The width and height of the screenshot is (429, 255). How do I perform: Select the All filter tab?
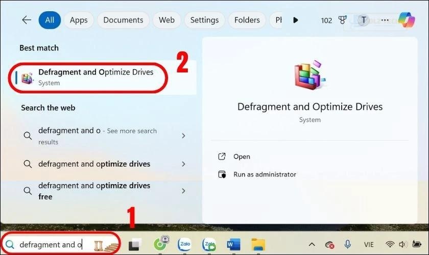pos(50,20)
